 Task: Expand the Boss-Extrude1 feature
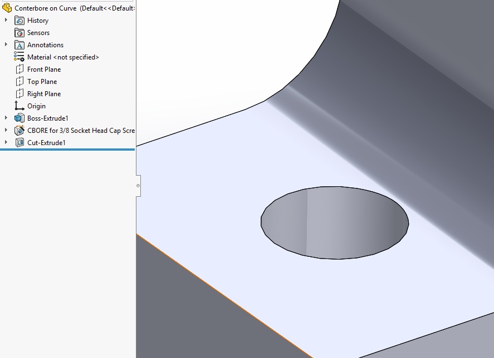(6, 118)
